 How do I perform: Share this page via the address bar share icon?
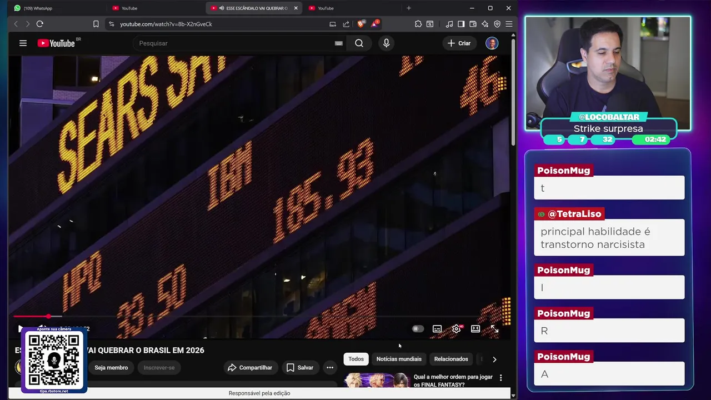346,24
